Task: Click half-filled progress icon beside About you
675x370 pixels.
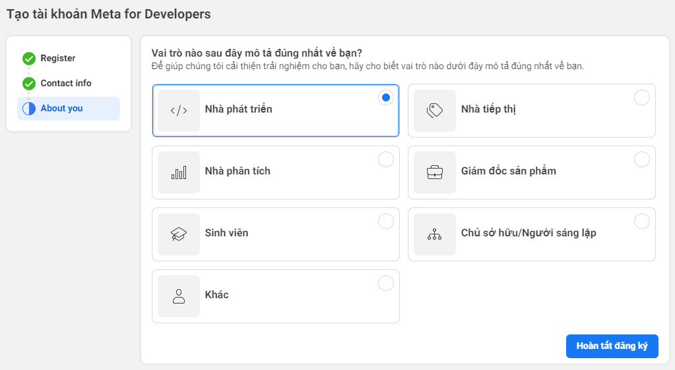Action: point(29,109)
